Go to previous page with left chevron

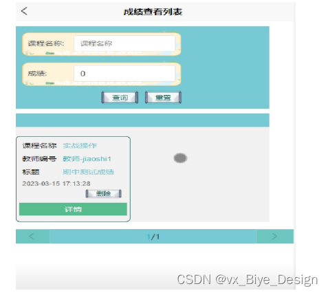[32, 236]
